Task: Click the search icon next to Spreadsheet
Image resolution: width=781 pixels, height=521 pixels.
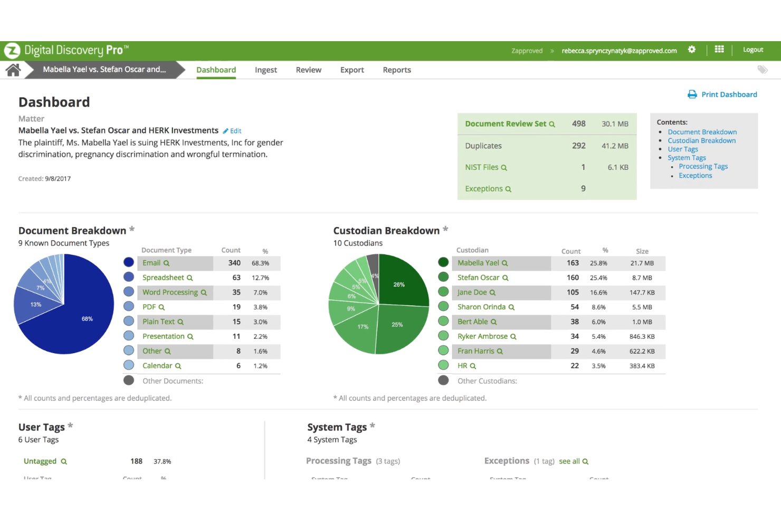Action: point(189,278)
